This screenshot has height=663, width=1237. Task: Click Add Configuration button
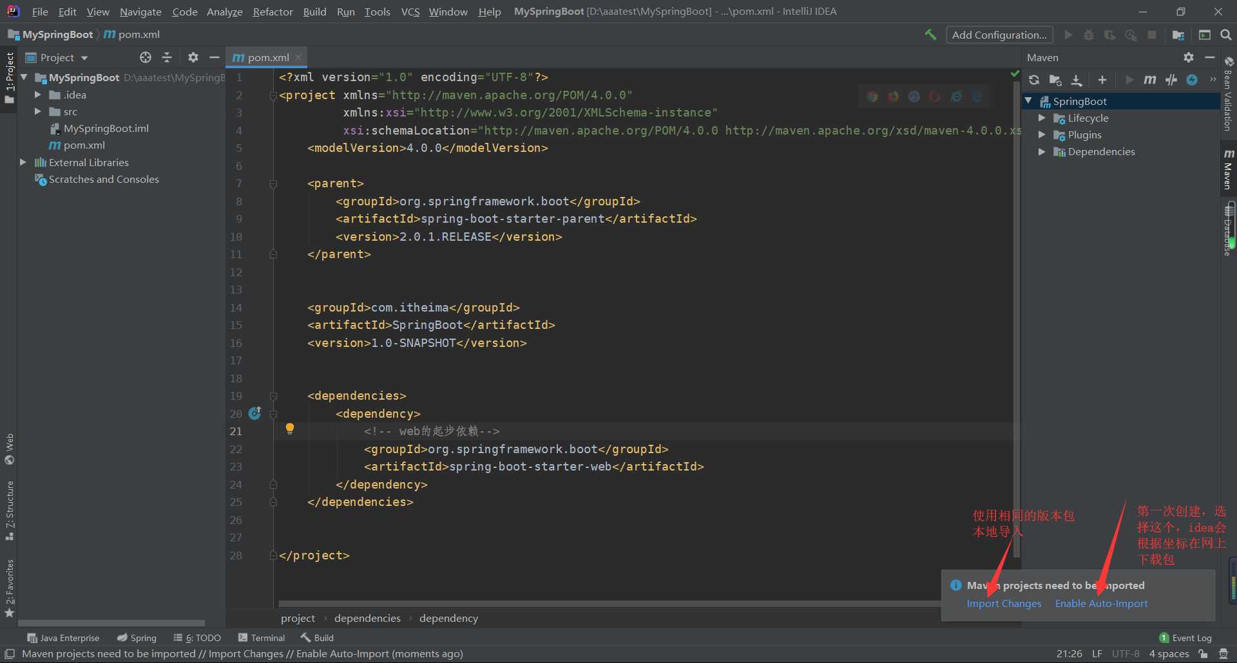[x=999, y=35]
